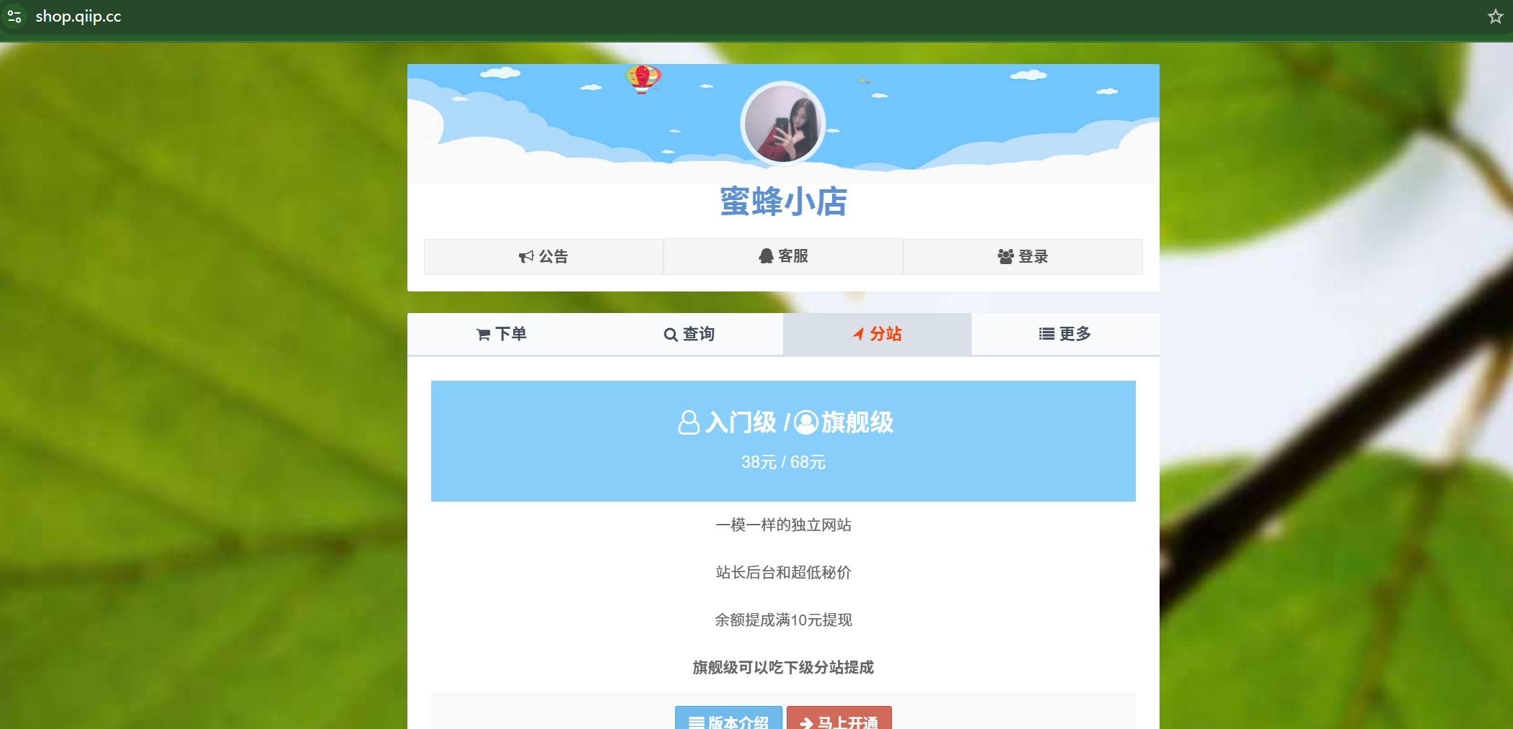Image resolution: width=1513 pixels, height=729 pixels.
Task: Click the paper plane icon on 分站
Action: point(859,334)
